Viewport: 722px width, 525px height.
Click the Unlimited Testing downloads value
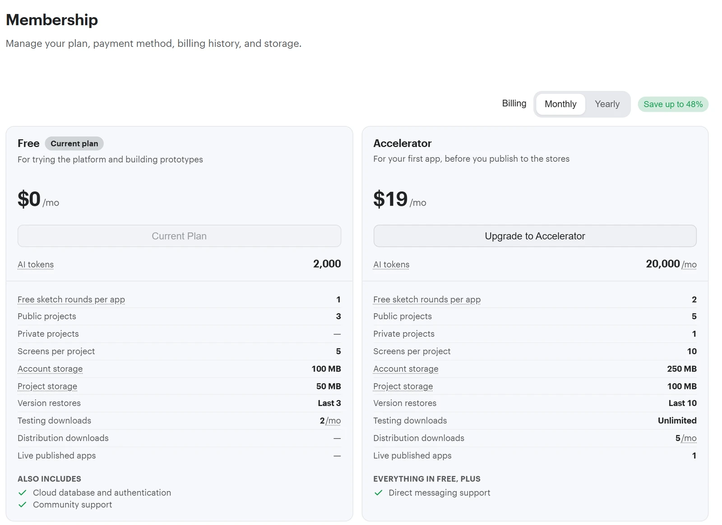point(677,420)
